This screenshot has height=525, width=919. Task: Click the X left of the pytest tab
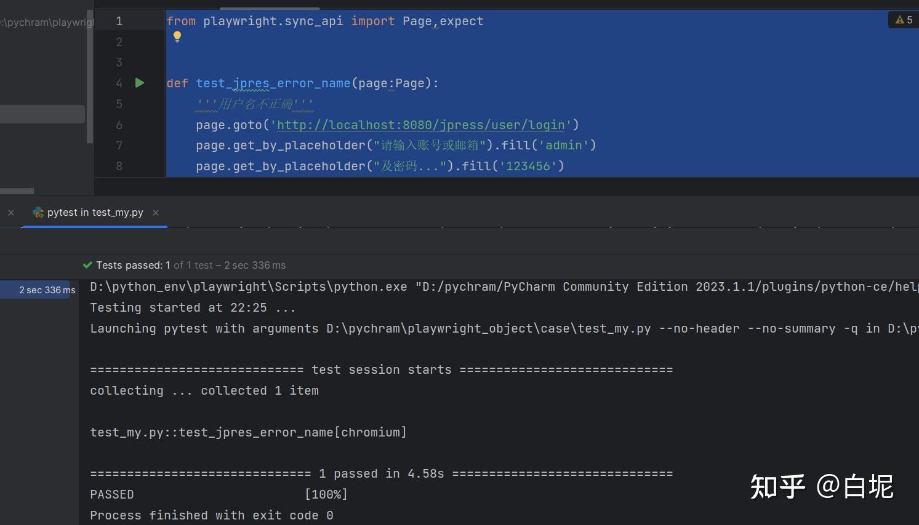(11, 213)
